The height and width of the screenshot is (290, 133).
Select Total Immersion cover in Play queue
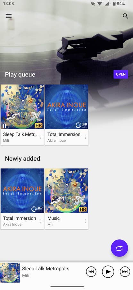(x=66, y=107)
